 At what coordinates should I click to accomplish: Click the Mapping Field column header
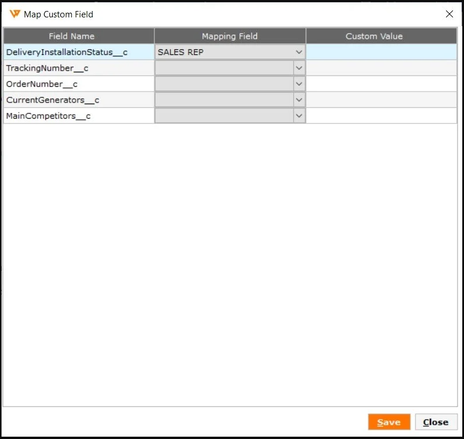point(230,36)
